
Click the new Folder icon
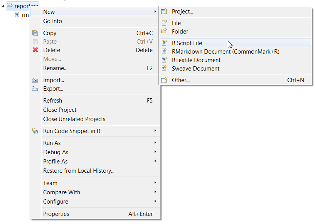pos(164,31)
